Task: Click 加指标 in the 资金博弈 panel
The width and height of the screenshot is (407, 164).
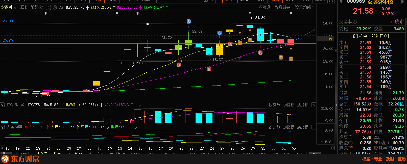Action: (289, 127)
